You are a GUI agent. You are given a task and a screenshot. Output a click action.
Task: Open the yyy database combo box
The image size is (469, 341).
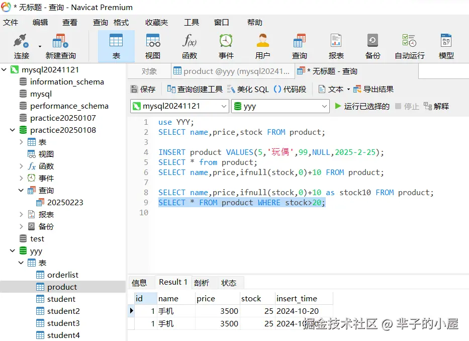click(x=280, y=106)
